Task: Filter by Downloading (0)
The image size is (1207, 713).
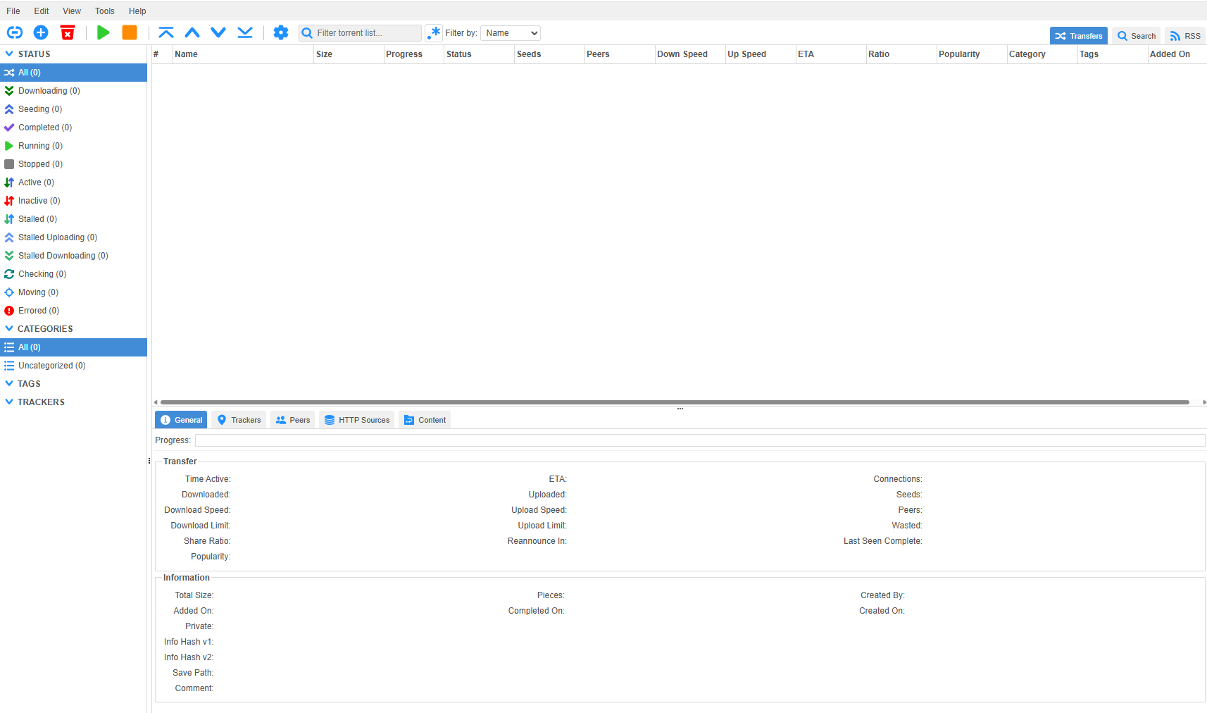Action: coord(73,91)
